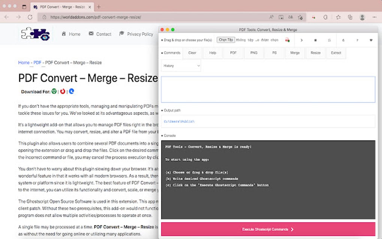Open the Privacy Policy menu item

(x=136, y=34)
